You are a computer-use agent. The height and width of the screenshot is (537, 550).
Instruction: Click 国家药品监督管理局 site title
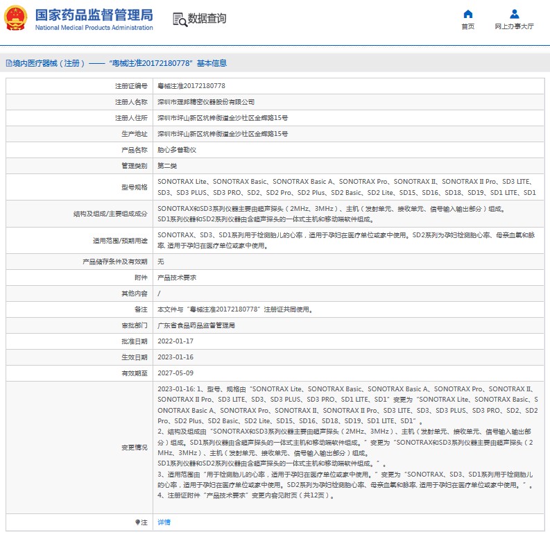click(94, 15)
